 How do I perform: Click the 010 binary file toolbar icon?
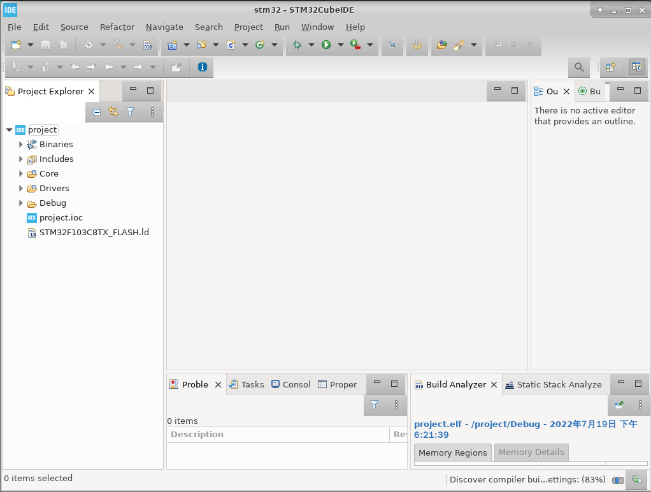pyautogui.click(x=147, y=45)
